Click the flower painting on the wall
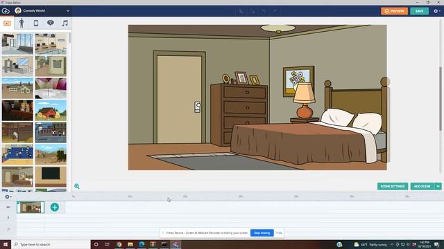This screenshot has width=444, height=249. pyautogui.click(x=298, y=81)
